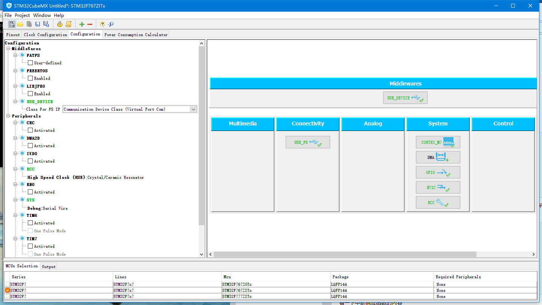This screenshot has width=542, height=305.
Task: Collapse the USB_DEVICE node expander
Action: (16, 102)
